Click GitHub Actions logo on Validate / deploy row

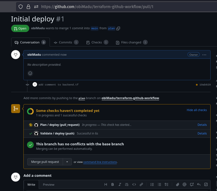tap(36, 134)
